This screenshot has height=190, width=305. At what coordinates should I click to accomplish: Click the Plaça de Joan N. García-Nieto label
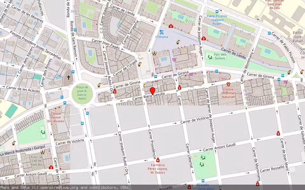[82, 93]
